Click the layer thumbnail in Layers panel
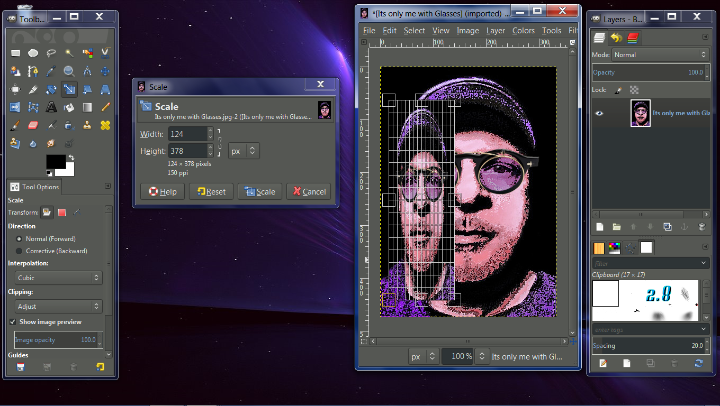 (641, 113)
